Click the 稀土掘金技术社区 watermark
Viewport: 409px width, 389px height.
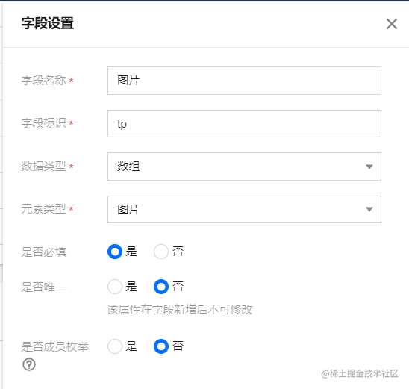(x=360, y=373)
